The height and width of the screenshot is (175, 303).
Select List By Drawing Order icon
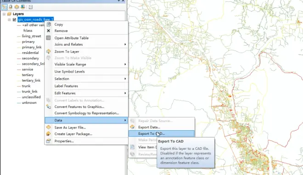[4, 7]
